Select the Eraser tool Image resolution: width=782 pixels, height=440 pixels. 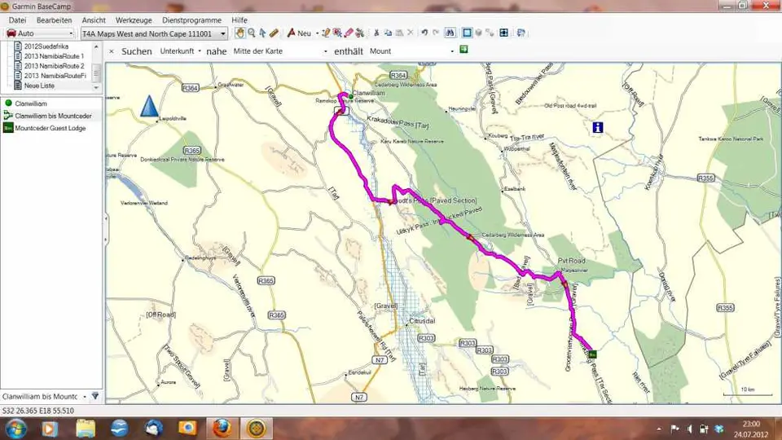click(348, 33)
